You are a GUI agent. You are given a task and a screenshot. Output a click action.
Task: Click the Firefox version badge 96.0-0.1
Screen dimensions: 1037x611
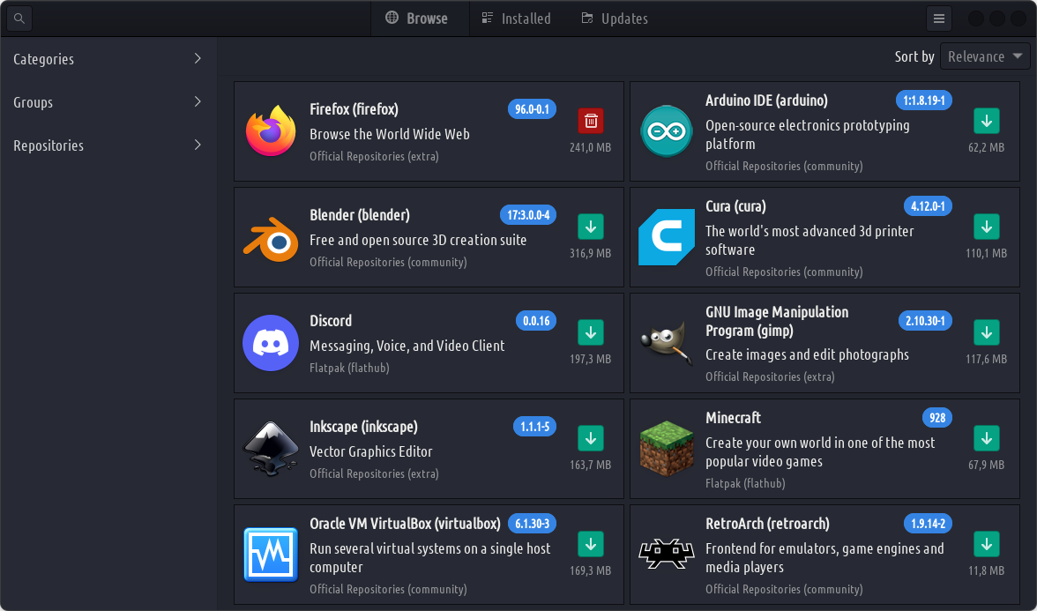(532, 109)
